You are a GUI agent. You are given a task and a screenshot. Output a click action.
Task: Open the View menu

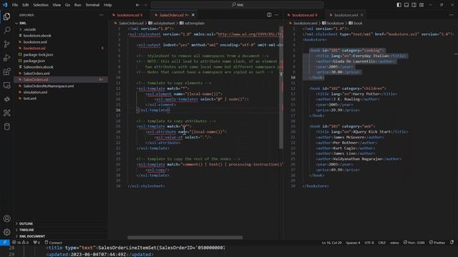click(x=57, y=5)
